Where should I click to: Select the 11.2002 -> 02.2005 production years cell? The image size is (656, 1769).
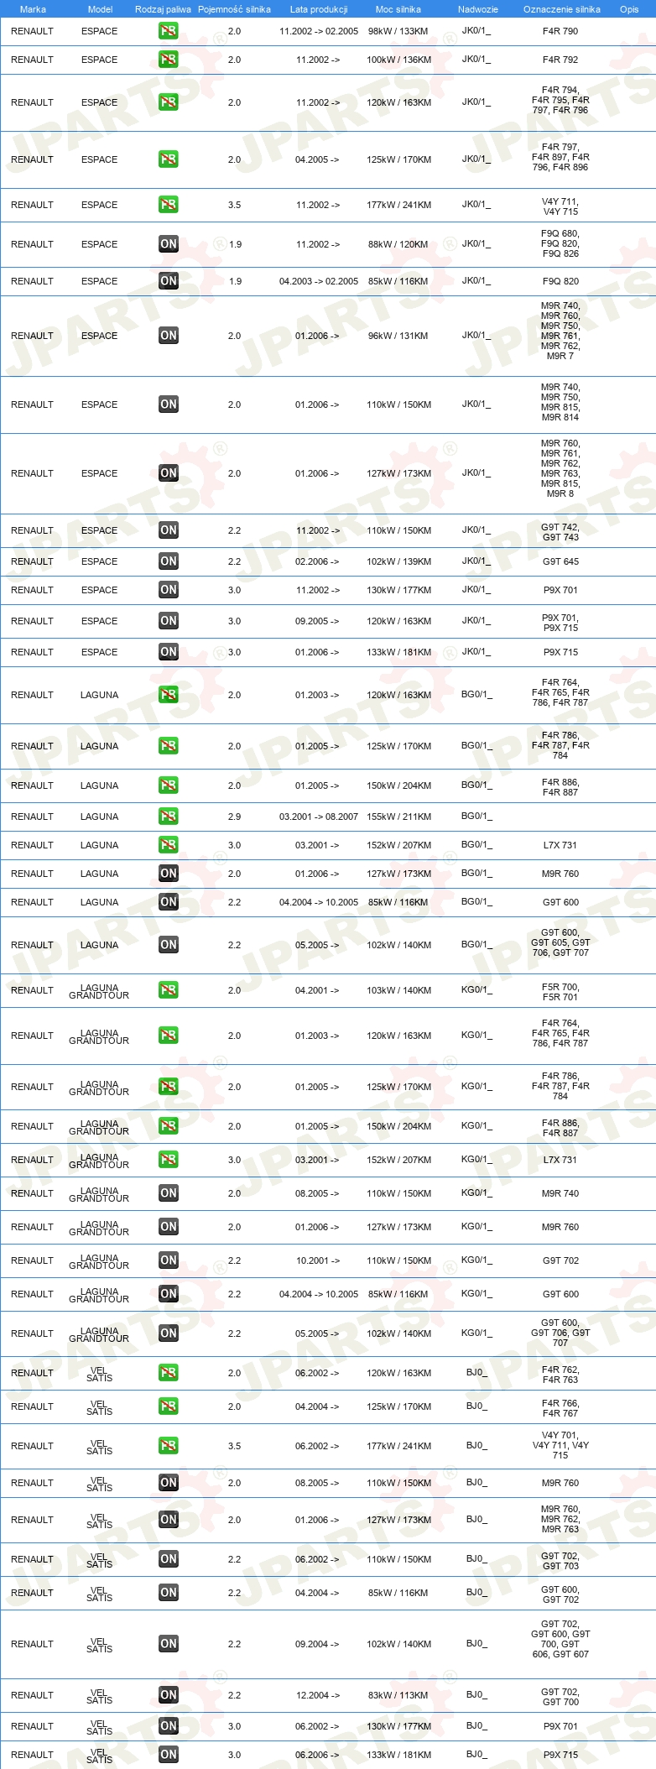click(319, 31)
